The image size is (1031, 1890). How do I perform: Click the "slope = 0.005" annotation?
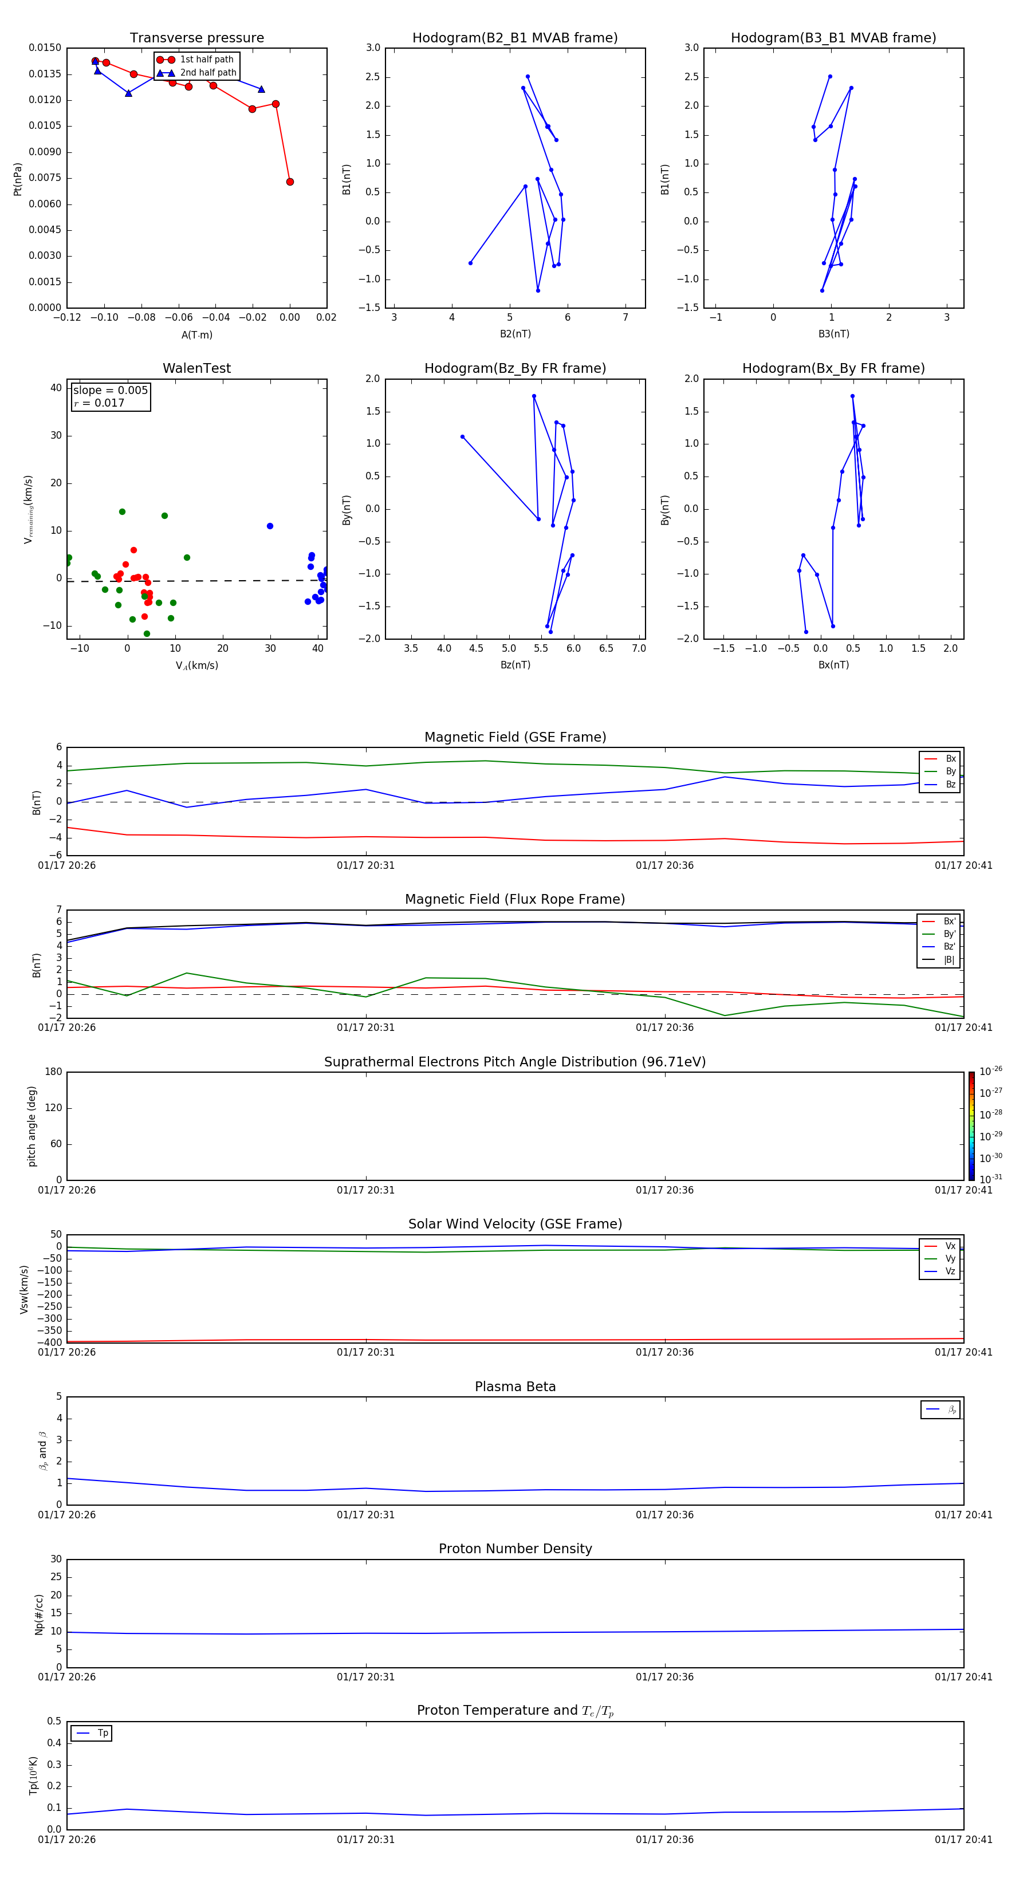pyautogui.click(x=110, y=391)
